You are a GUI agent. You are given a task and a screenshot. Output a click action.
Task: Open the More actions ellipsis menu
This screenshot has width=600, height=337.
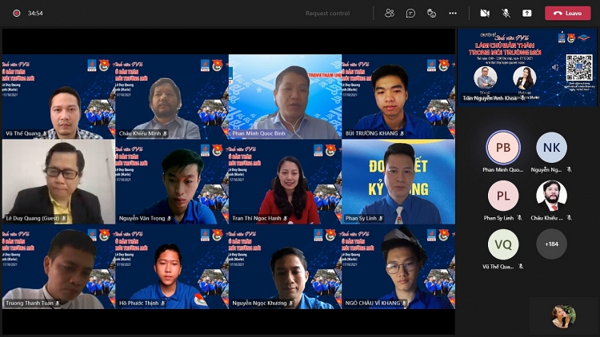pos(453,13)
